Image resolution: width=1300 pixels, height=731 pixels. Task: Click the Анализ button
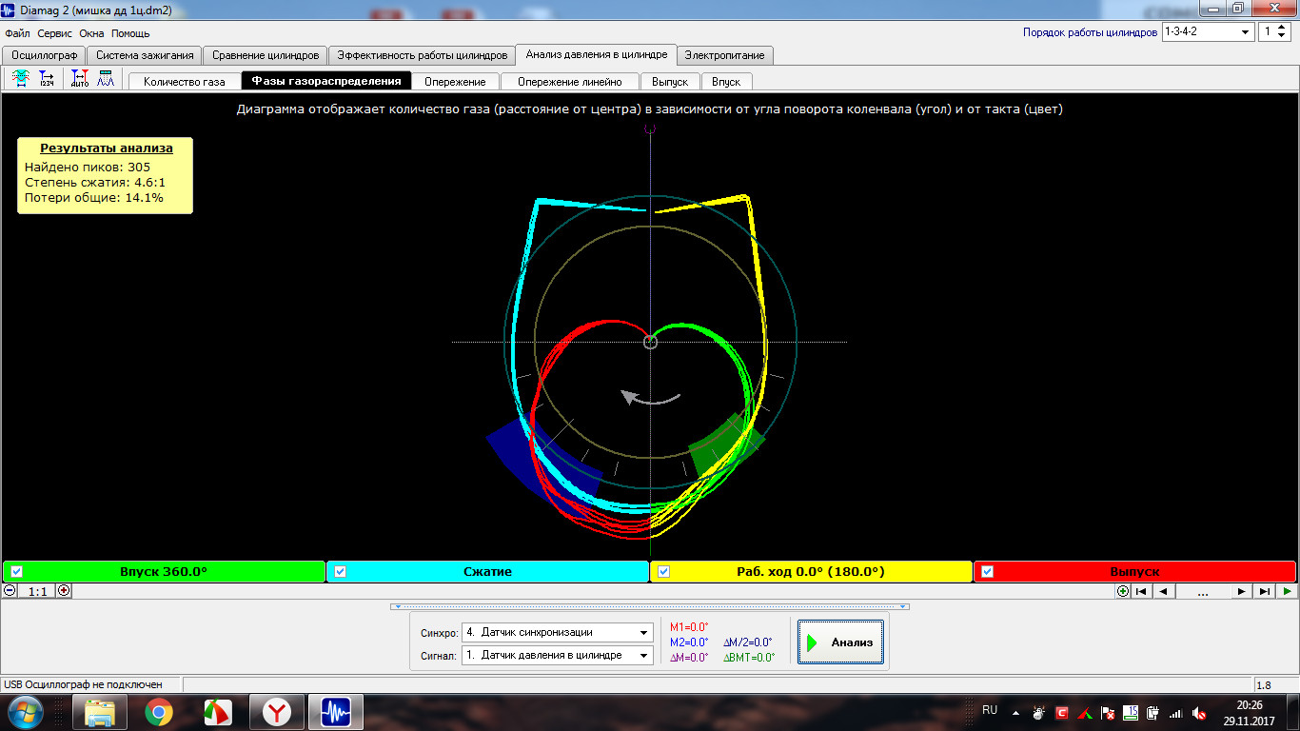(841, 642)
